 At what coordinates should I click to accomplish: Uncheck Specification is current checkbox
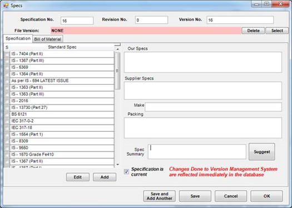pyautogui.click(x=126, y=171)
